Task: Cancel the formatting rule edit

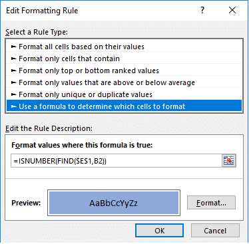Action: [215, 231]
